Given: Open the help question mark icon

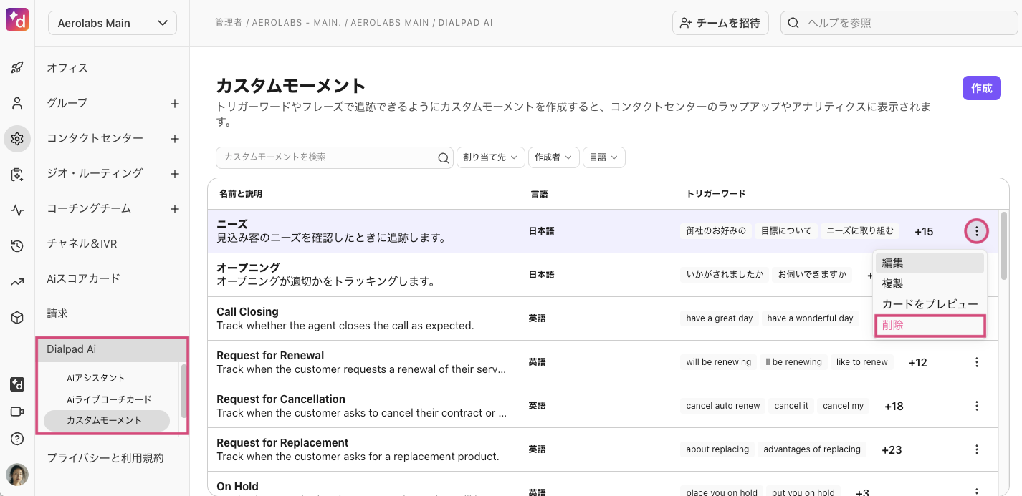Looking at the screenshot, I should pyautogui.click(x=17, y=439).
